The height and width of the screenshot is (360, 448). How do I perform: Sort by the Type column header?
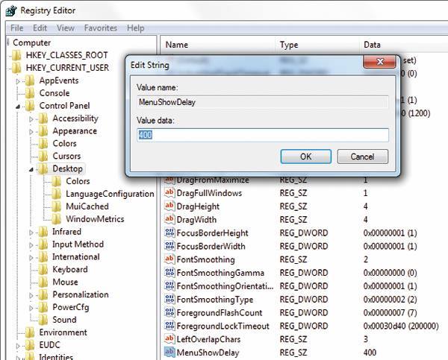click(x=289, y=45)
